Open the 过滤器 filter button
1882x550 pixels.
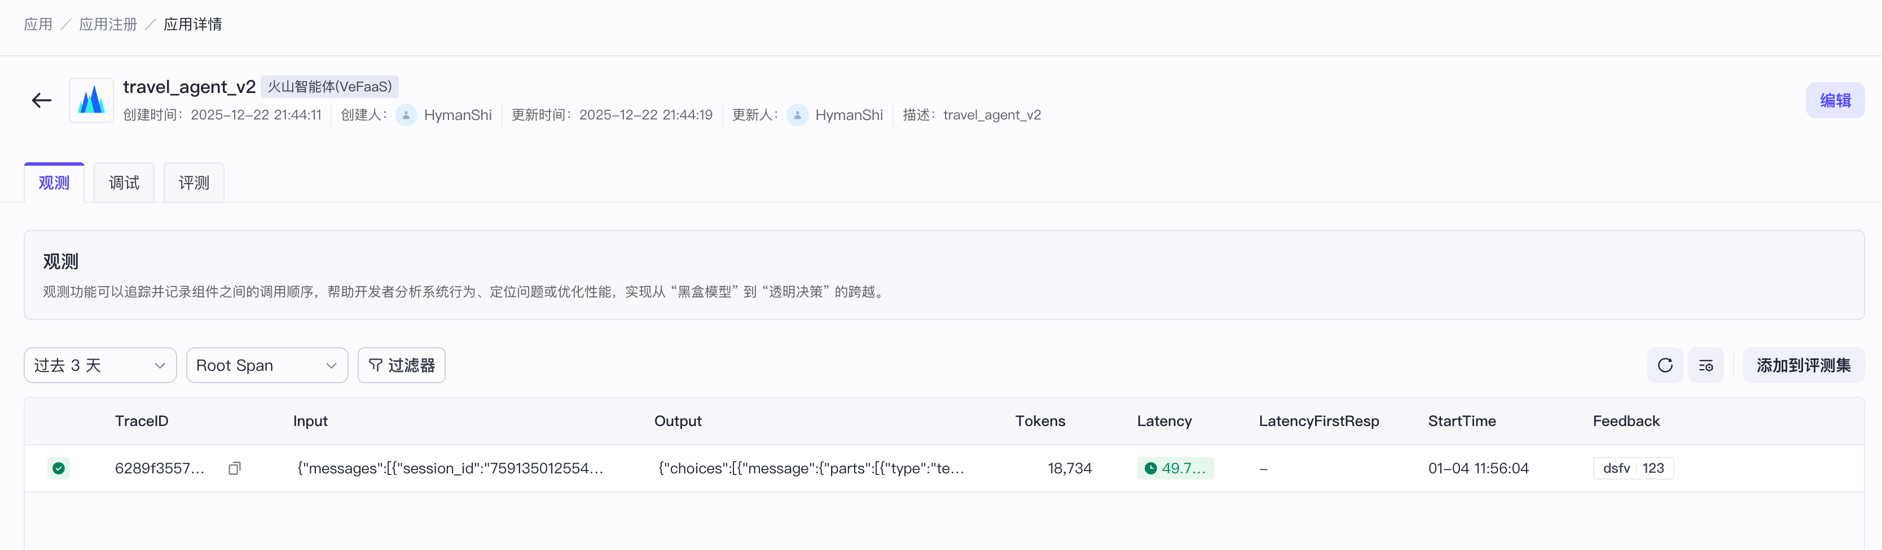click(x=401, y=366)
